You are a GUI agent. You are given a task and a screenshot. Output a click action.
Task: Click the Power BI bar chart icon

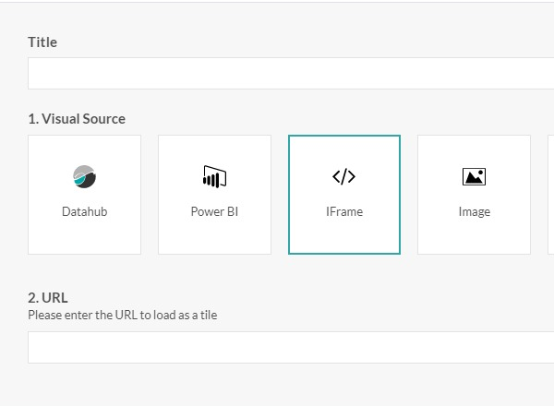[x=214, y=176]
